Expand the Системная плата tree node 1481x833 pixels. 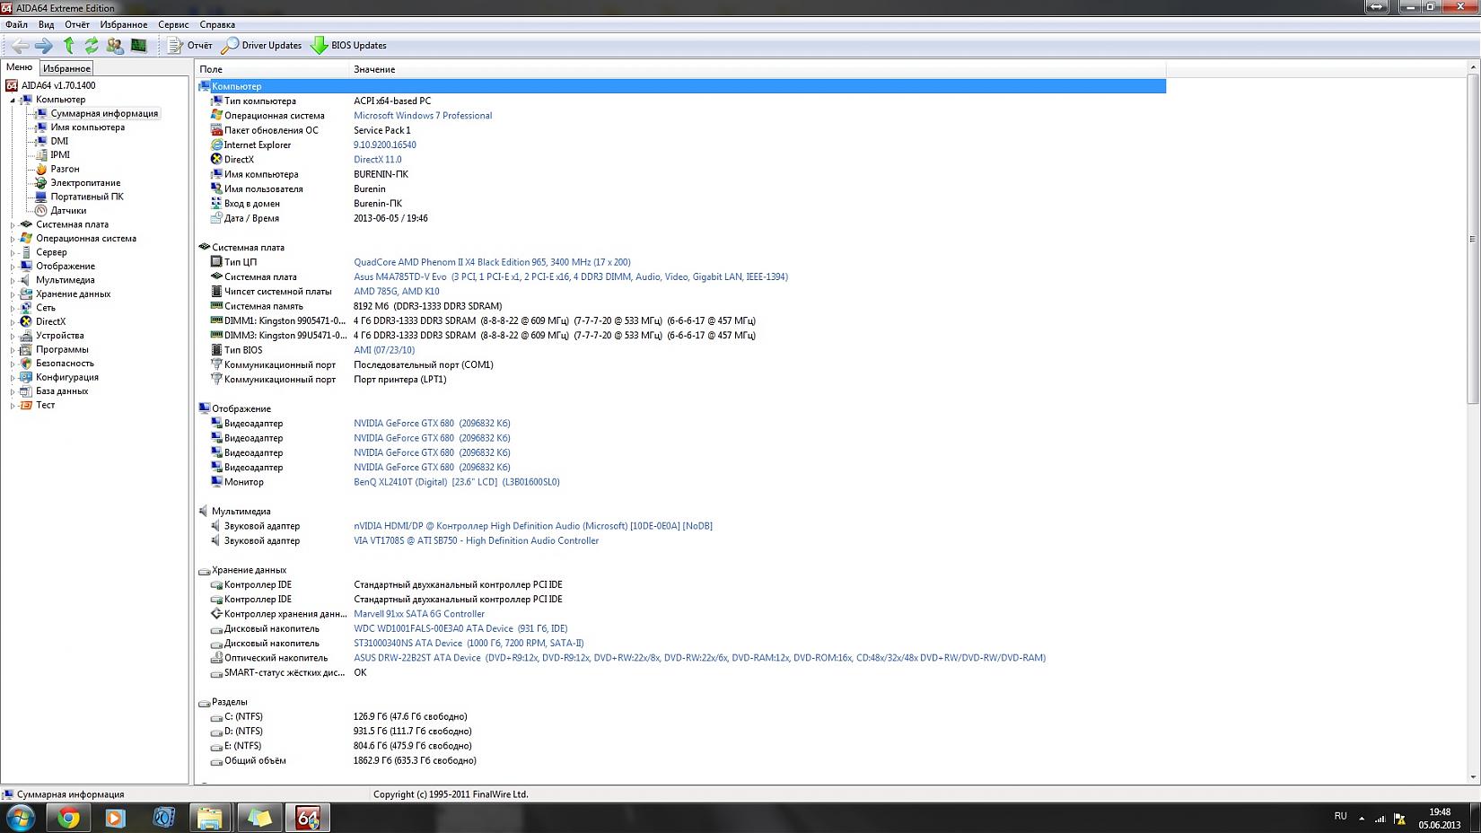click(x=13, y=224)
